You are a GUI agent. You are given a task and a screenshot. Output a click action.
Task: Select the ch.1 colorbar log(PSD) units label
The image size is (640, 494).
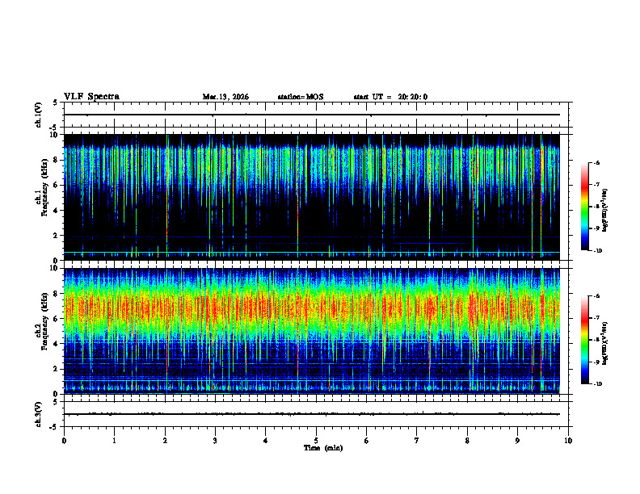click(x=605, y=210)
